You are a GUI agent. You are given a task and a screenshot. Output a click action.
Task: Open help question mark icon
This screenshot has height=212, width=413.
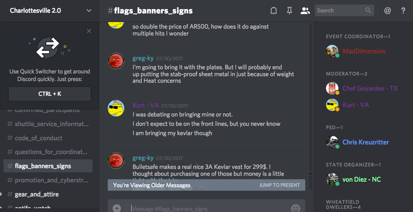[403, 11]
